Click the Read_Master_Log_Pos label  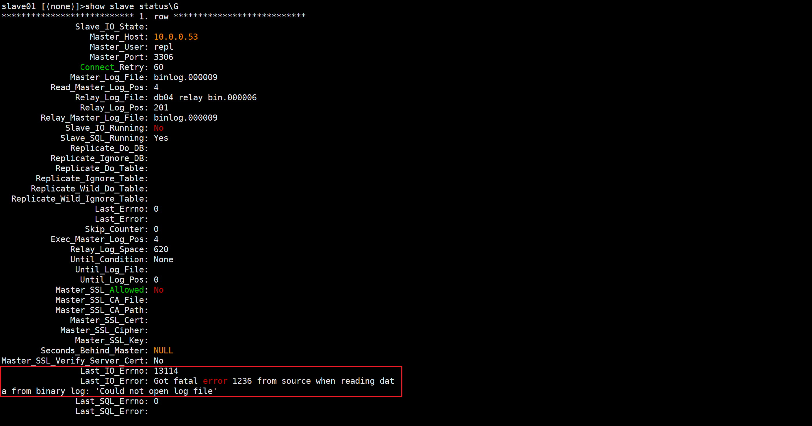point(99,87)
